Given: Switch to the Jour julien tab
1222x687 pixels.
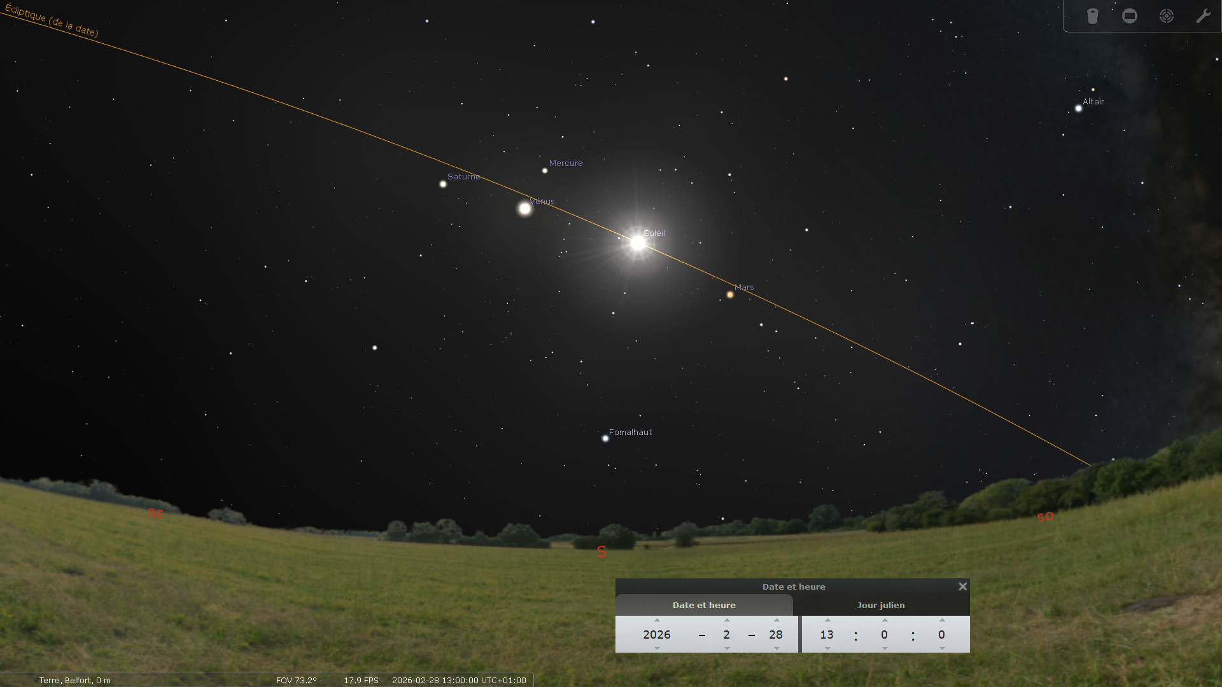Looking at the screenshot, I should (881, 605).
